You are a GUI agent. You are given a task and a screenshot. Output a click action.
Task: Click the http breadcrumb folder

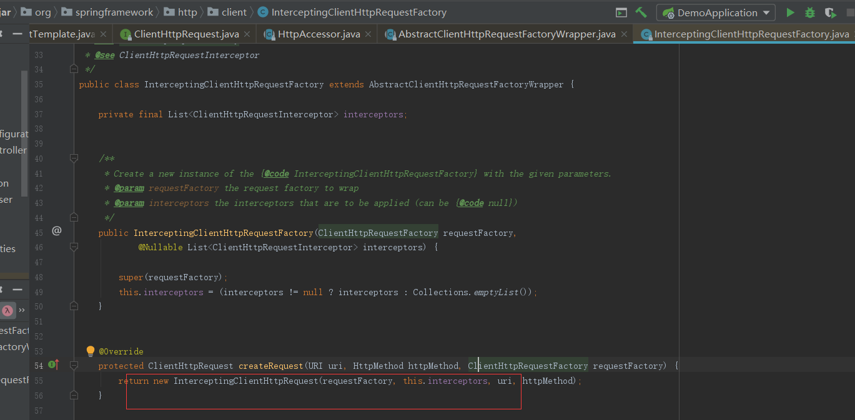pos(181,12)
